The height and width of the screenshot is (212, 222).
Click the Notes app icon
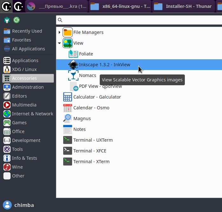point(68,129)
